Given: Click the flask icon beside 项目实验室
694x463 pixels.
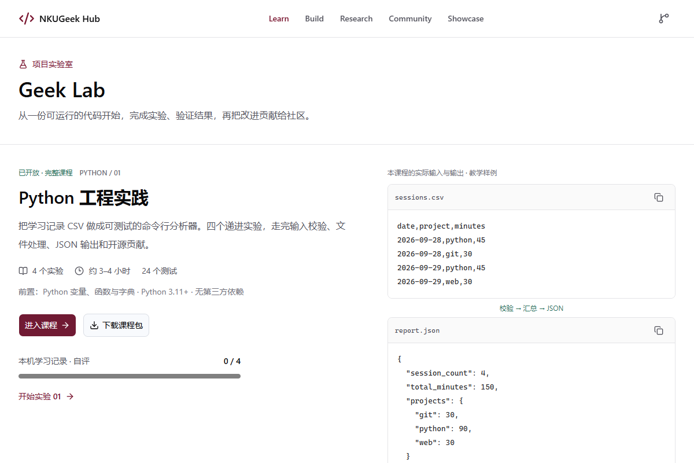Looking at the screenshot, I should 23,64.
